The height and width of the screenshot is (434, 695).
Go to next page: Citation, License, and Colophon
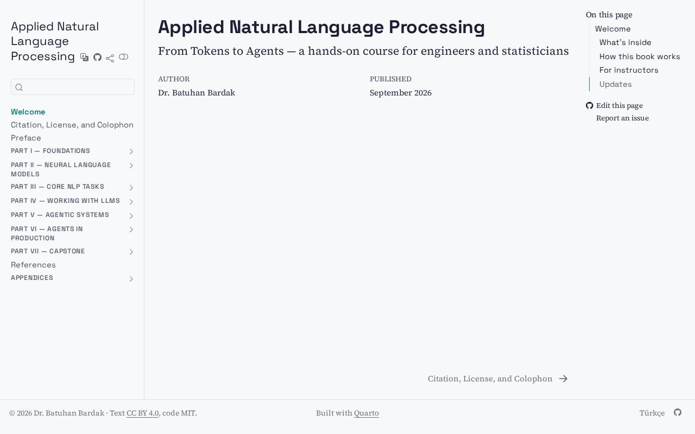tap(498, 379)
